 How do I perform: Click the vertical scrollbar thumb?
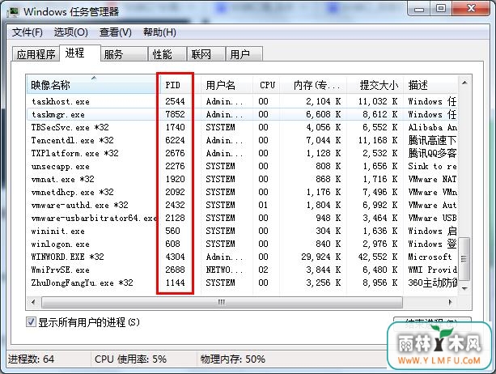coord(464,258)
